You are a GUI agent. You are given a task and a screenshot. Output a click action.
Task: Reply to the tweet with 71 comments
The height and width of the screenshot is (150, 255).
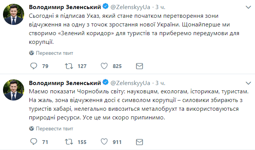click(x=34, y=142)
